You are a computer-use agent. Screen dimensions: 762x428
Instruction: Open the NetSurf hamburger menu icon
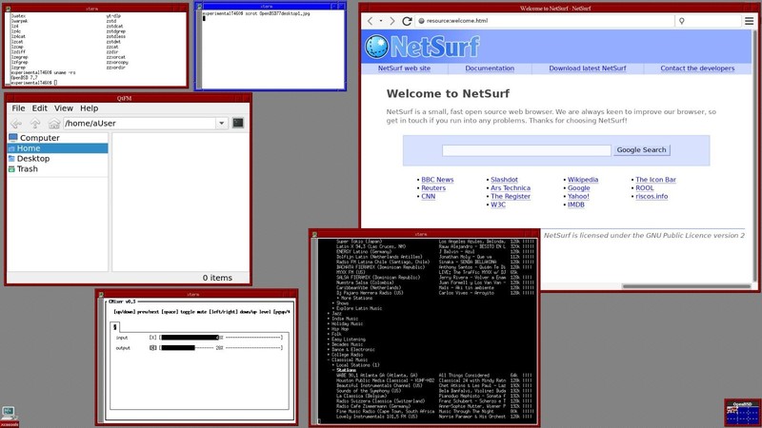(749, 21)
